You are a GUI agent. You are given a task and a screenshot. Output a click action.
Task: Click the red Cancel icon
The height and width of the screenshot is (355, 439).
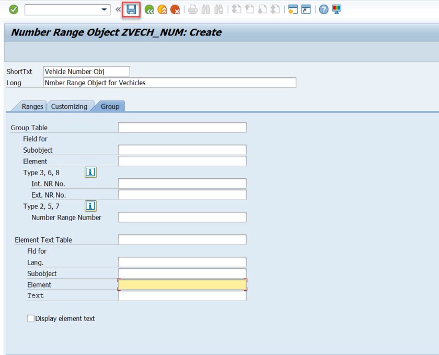point(175,10)
